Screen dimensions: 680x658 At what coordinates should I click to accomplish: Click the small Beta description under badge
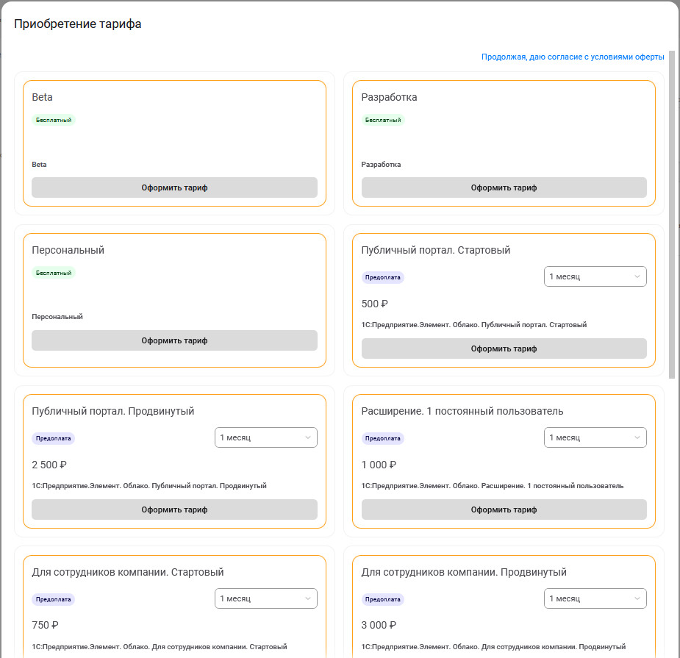pyautogui.click(x=39, y=165)
